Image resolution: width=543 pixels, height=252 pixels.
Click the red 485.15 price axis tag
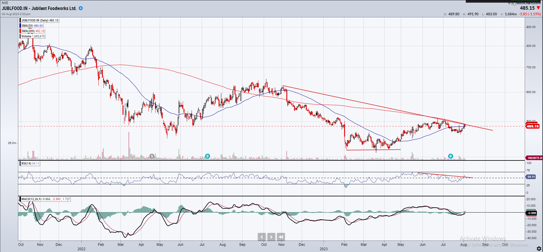click(532, 126)
